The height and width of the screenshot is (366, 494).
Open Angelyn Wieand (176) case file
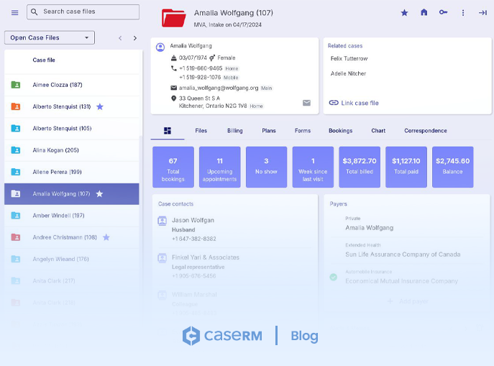(72, 260)
